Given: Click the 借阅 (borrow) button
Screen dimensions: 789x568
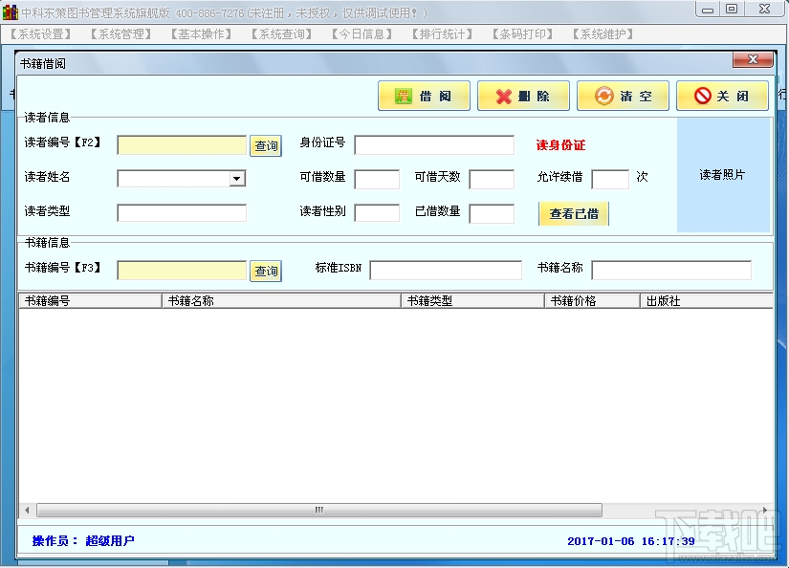Looking at the screenshot, I should 424,96.
